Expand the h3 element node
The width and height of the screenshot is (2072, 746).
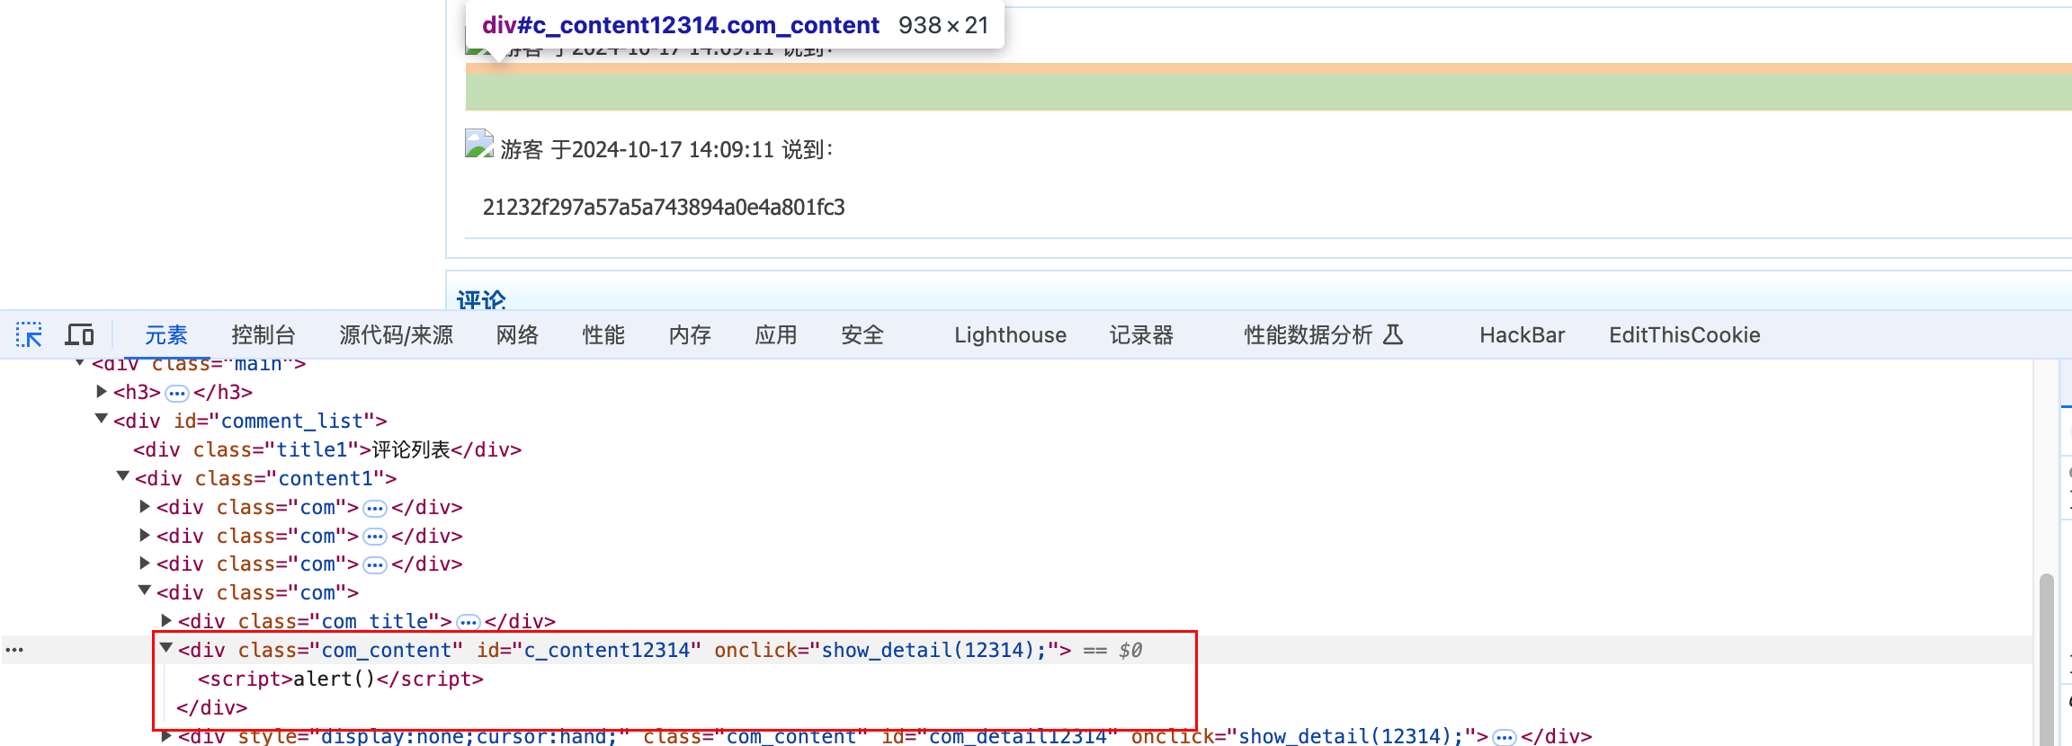(x=102, y=391)
